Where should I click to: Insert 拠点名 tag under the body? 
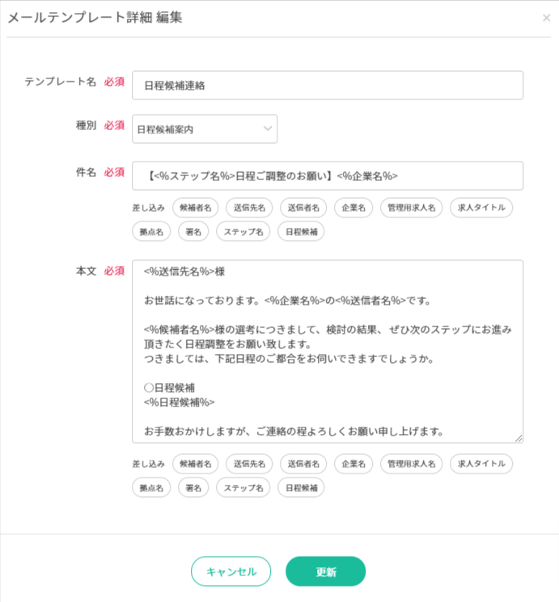coord(151,487)
